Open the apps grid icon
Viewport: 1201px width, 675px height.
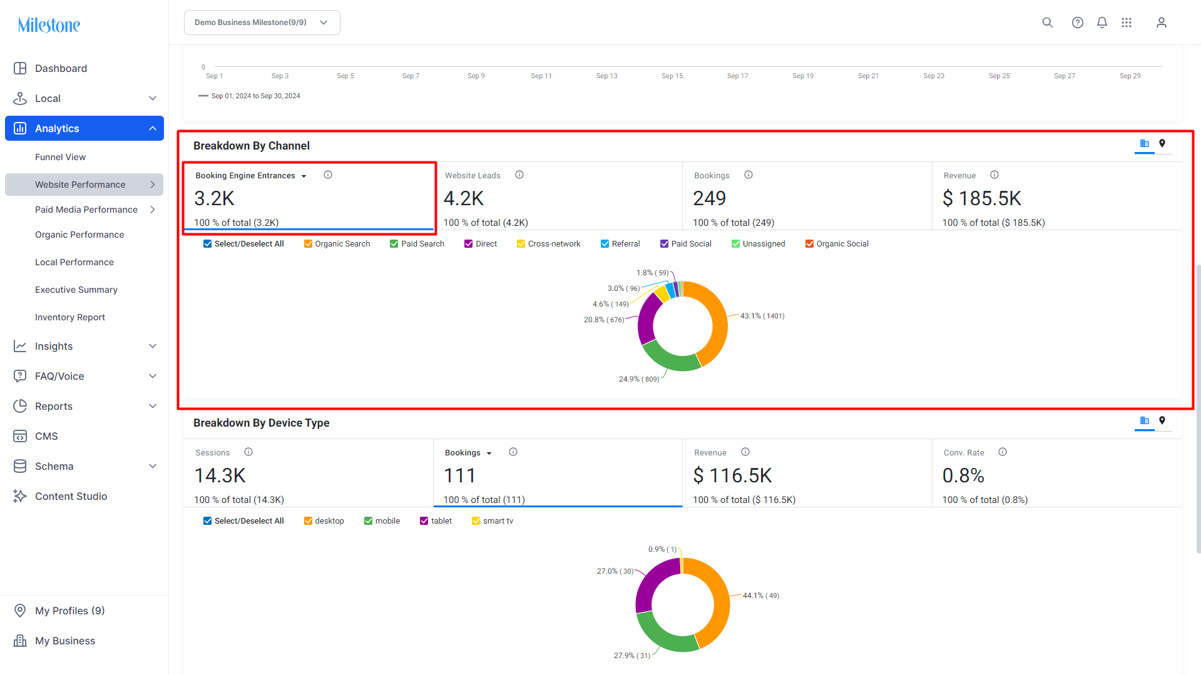click(1127, 23)
